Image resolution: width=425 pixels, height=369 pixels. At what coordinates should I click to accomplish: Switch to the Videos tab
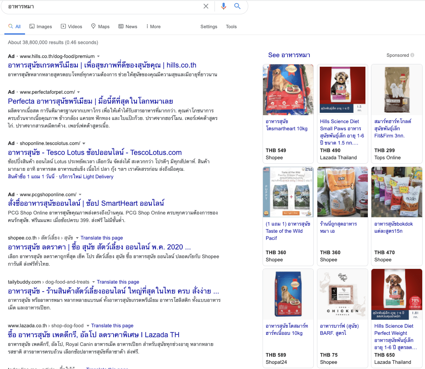pos(71,27)
